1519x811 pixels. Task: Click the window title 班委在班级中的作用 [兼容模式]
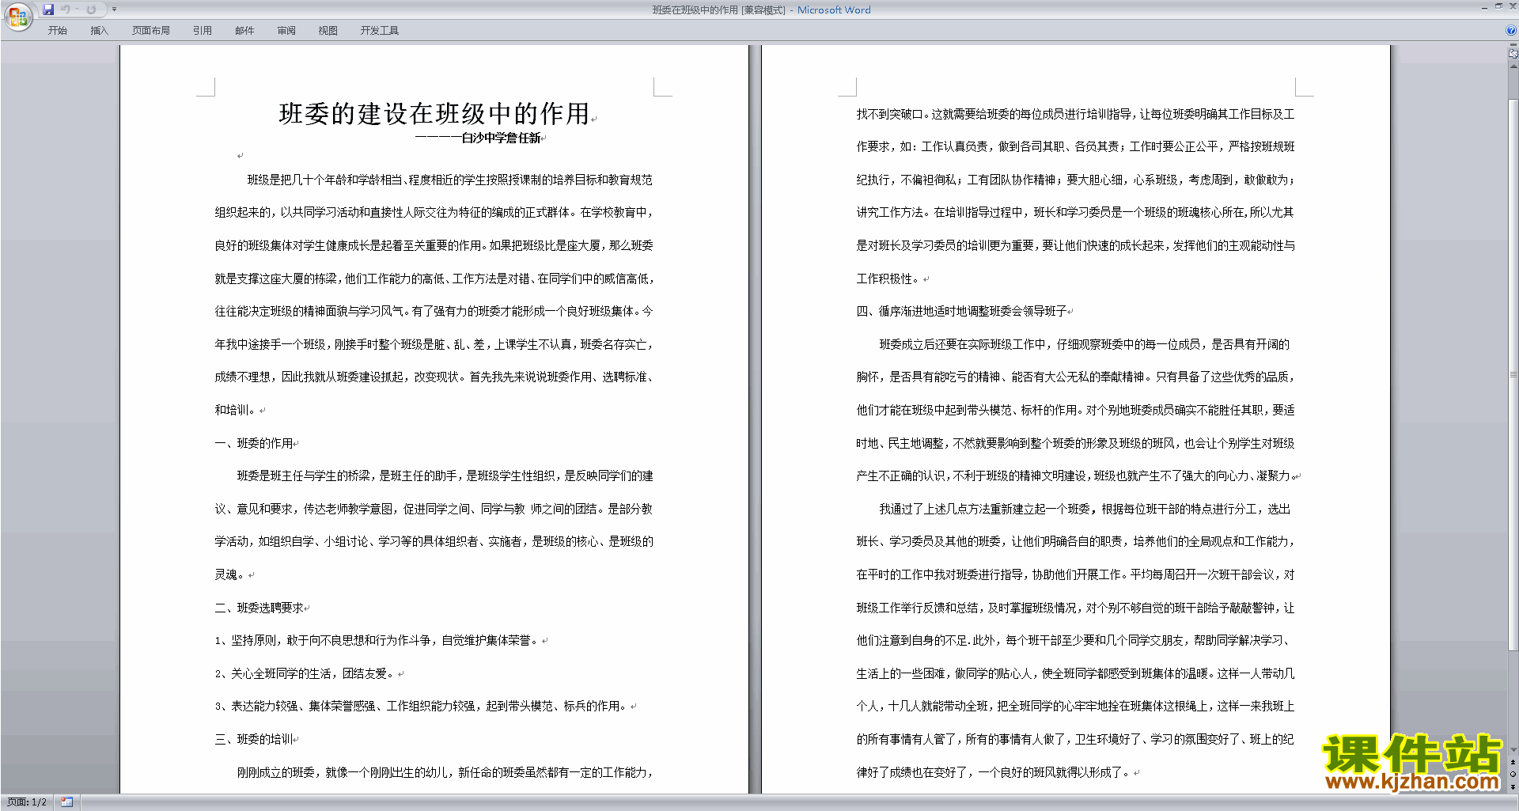point(718,10)
